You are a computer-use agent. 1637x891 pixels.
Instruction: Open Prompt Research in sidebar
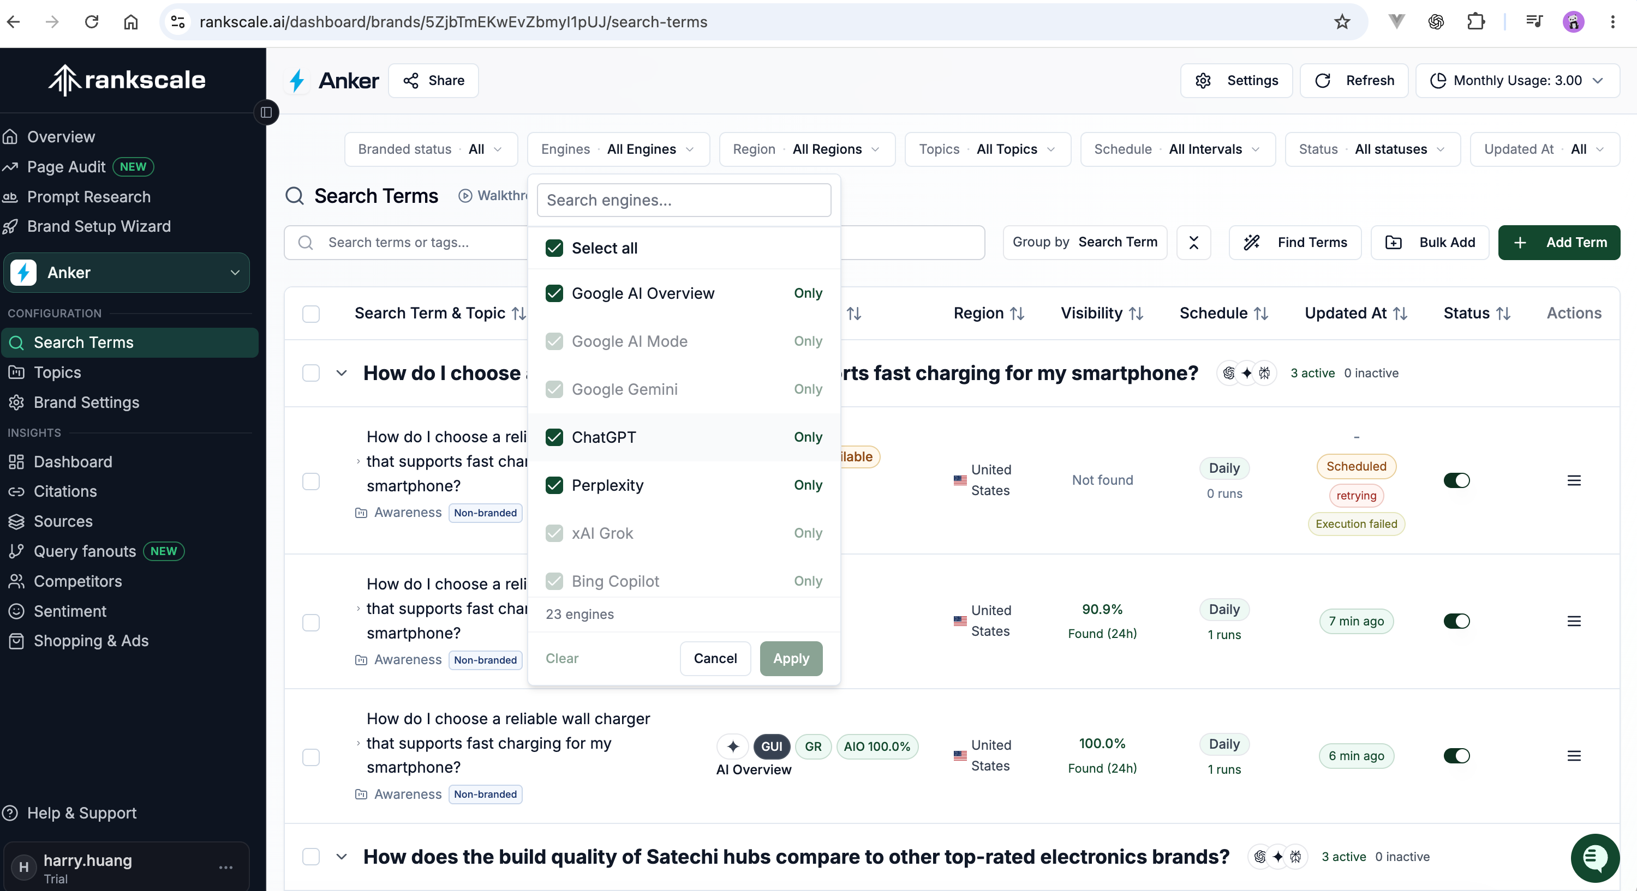pyautogui.click(x=88, y=197)
